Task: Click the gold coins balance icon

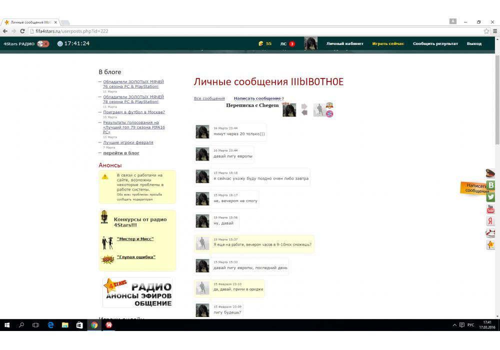Action: [x=260, y=43]
